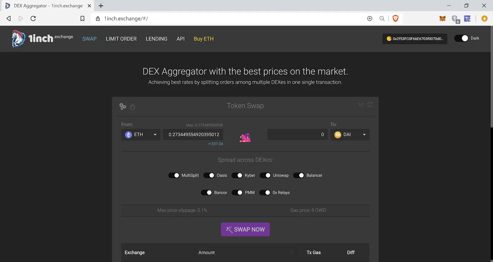Image resolution: width=493 pixels, height=262 pixels.
Task: Go to the LIMIT ORDER tab
Action: [x=121, y=39]
